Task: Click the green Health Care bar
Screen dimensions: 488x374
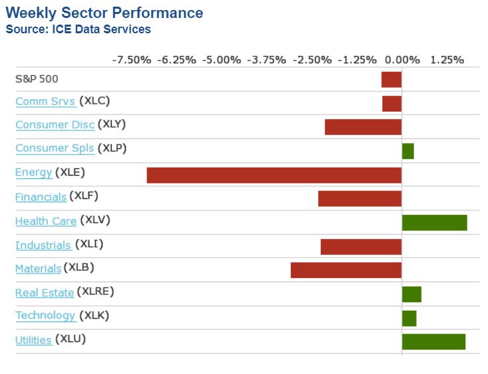Action: pos(434,222)
